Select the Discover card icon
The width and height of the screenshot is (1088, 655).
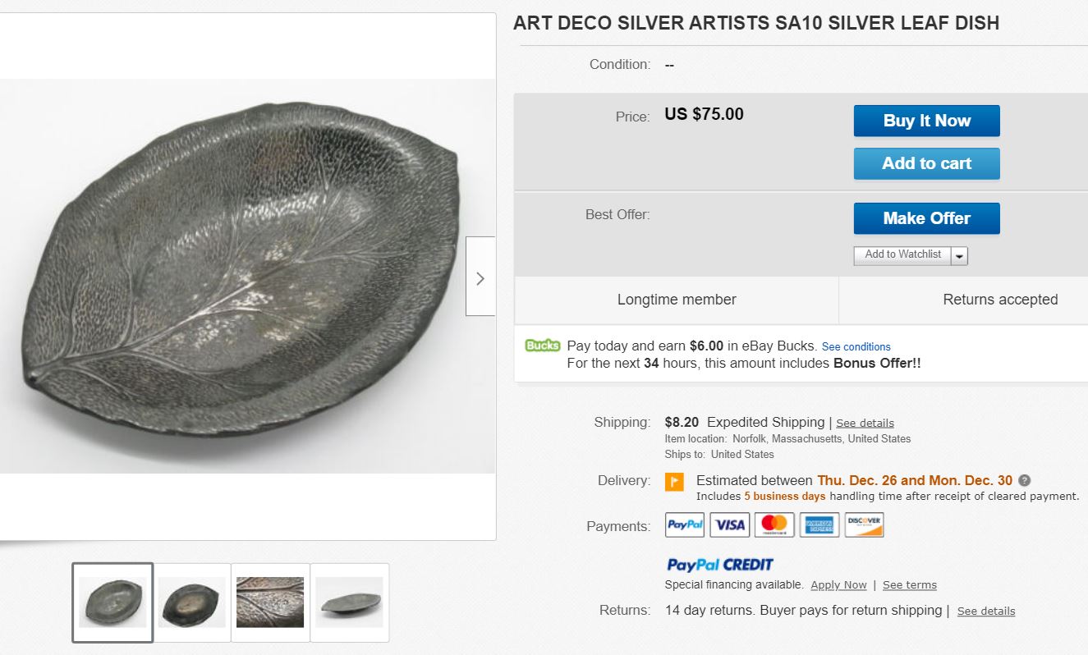click(x=864, y=524)
